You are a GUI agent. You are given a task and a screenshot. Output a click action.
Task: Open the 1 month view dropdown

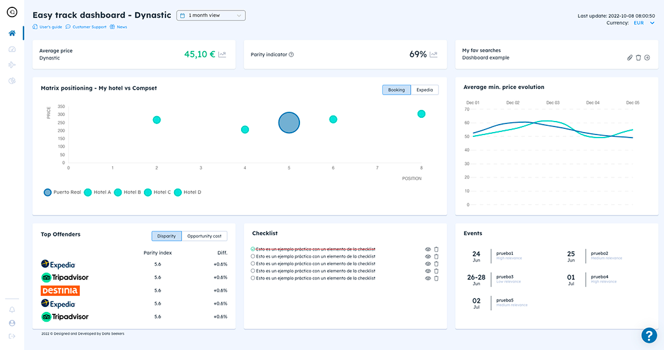[x=211, y=15]
